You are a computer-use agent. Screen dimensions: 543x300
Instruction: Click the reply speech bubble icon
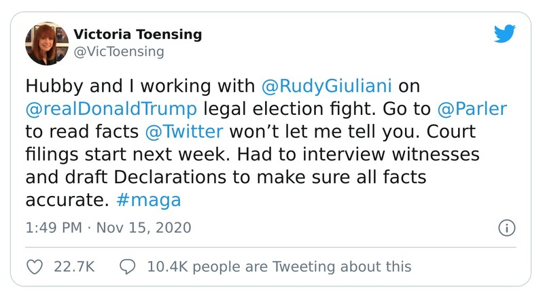(128, 267)
